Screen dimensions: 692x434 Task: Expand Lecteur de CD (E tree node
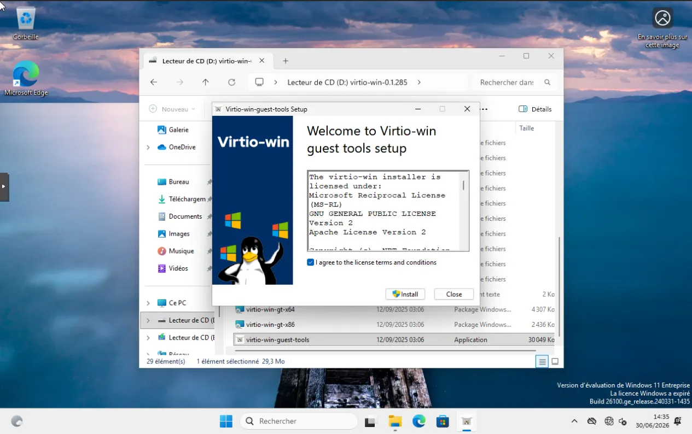148,338
